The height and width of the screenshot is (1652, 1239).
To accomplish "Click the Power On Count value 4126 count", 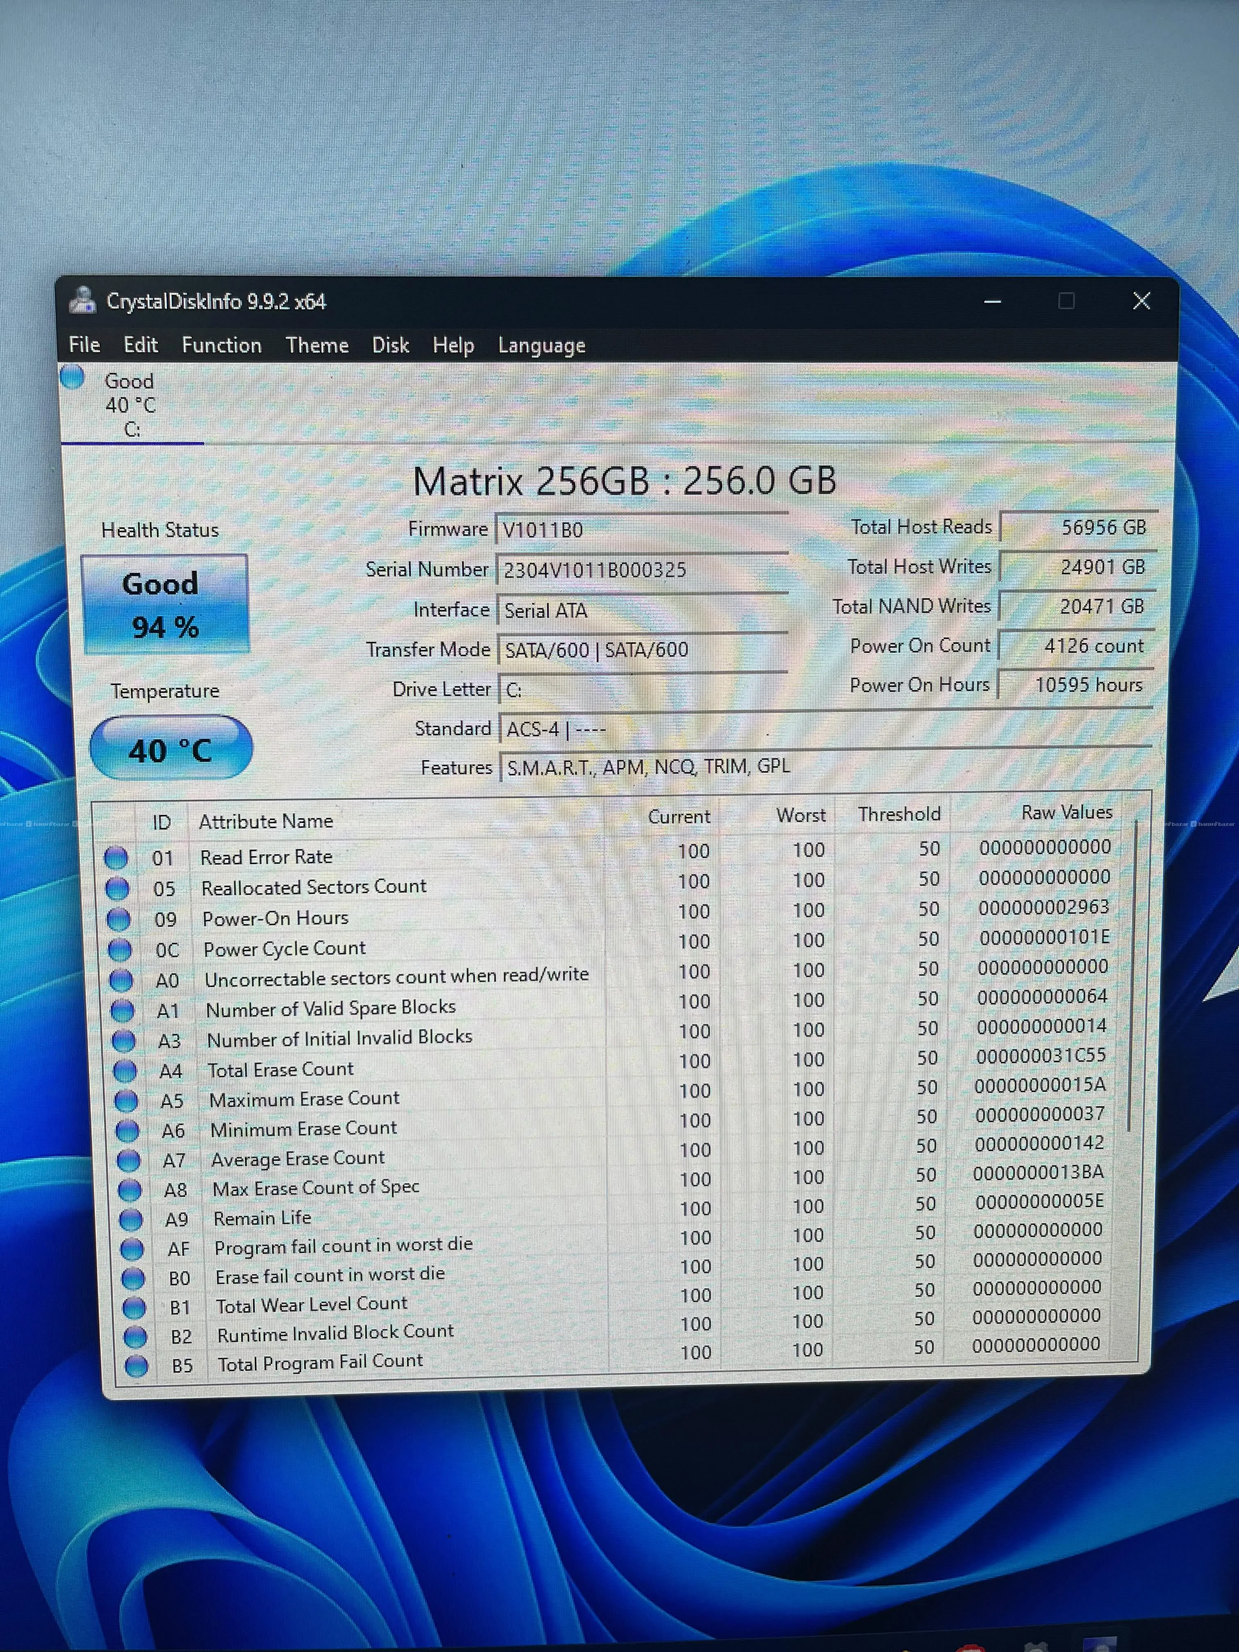I will [x=1076, y=646].
